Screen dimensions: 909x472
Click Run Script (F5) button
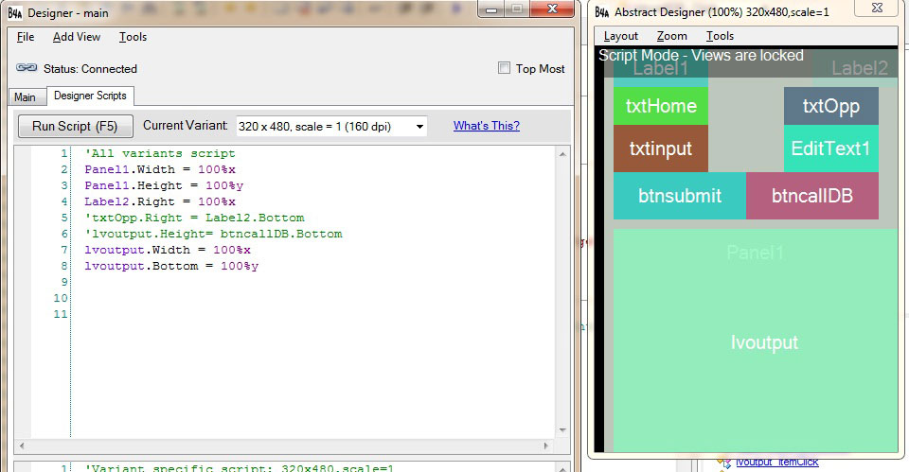[x=76, y=126]
